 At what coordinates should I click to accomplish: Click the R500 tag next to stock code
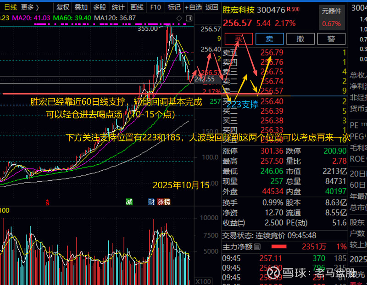(293, 9)
